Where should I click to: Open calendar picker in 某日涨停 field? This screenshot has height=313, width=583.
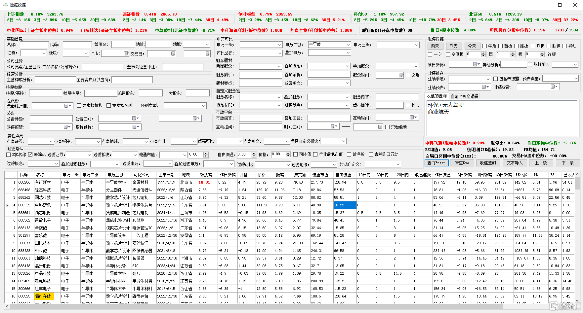477,64
